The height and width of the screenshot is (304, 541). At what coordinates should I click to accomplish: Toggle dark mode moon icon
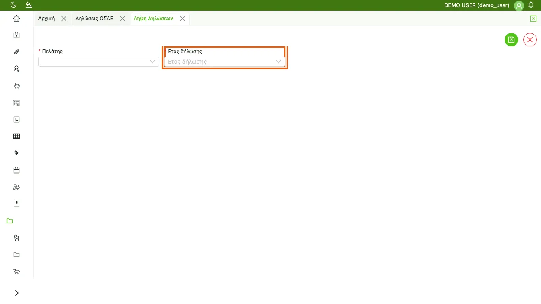tap(14, 5)
